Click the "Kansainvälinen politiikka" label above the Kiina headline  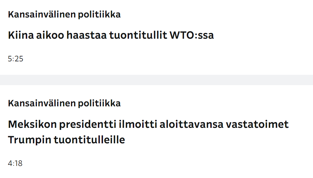pyautogui.click(x=64, y=14)
